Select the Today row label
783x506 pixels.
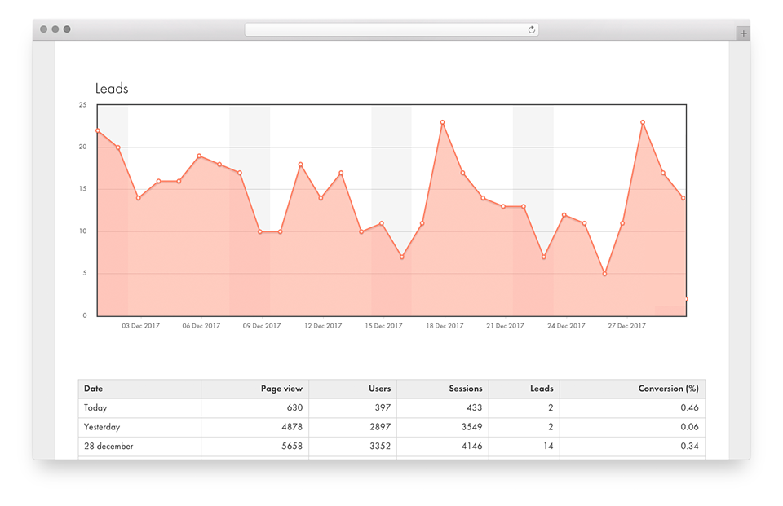pyautogui.click(x=95, y=407)
